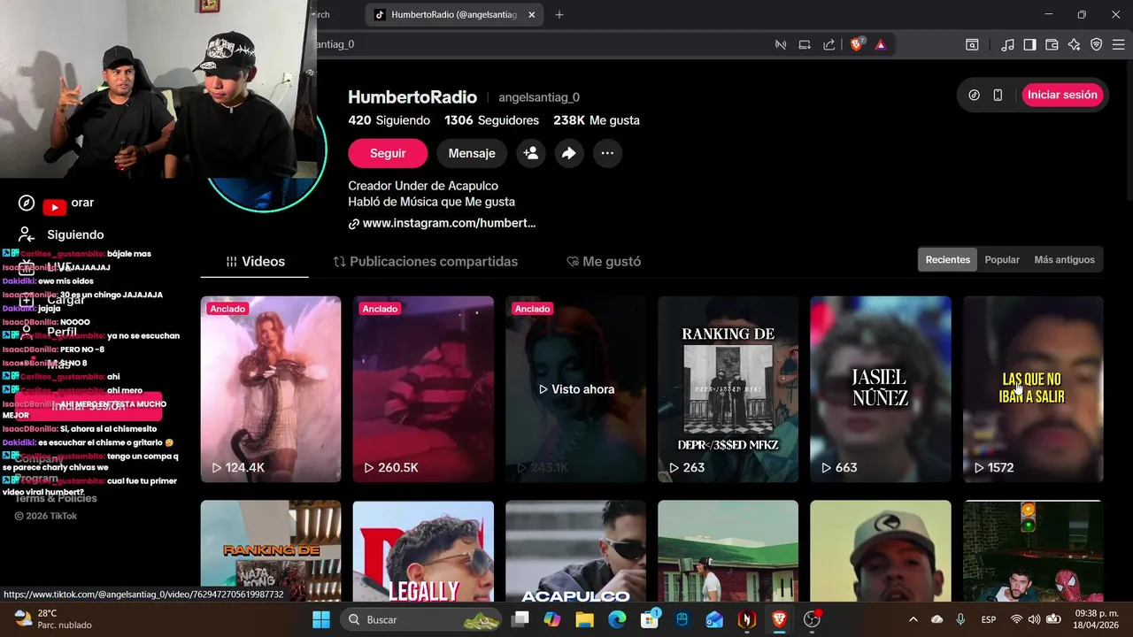Open a new browser tab

point(559,14)
